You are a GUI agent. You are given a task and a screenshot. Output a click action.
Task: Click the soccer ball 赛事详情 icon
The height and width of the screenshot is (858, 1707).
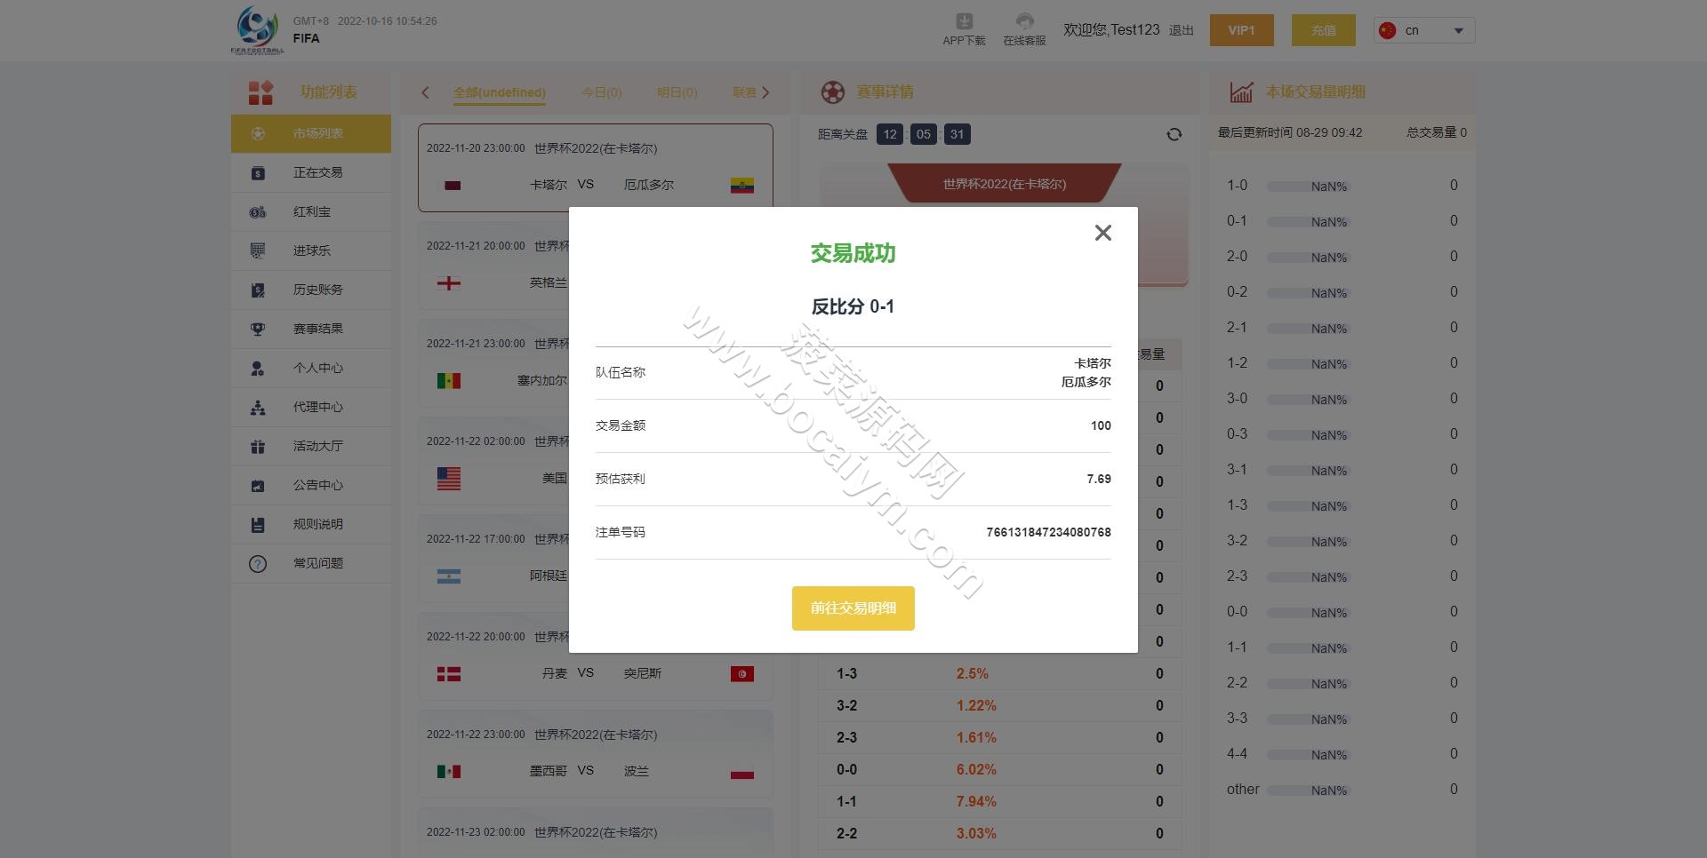(833, 92)
